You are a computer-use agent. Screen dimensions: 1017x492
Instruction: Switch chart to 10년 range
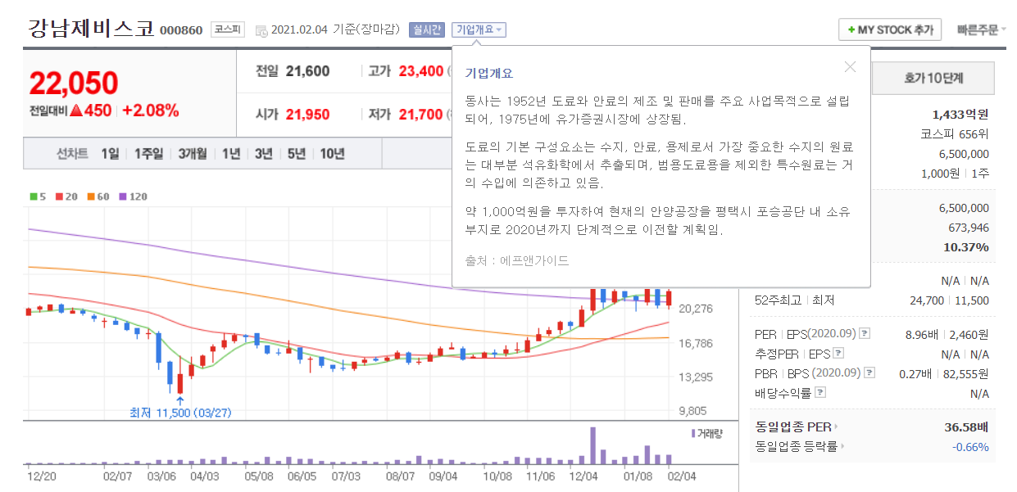(332, 153)
